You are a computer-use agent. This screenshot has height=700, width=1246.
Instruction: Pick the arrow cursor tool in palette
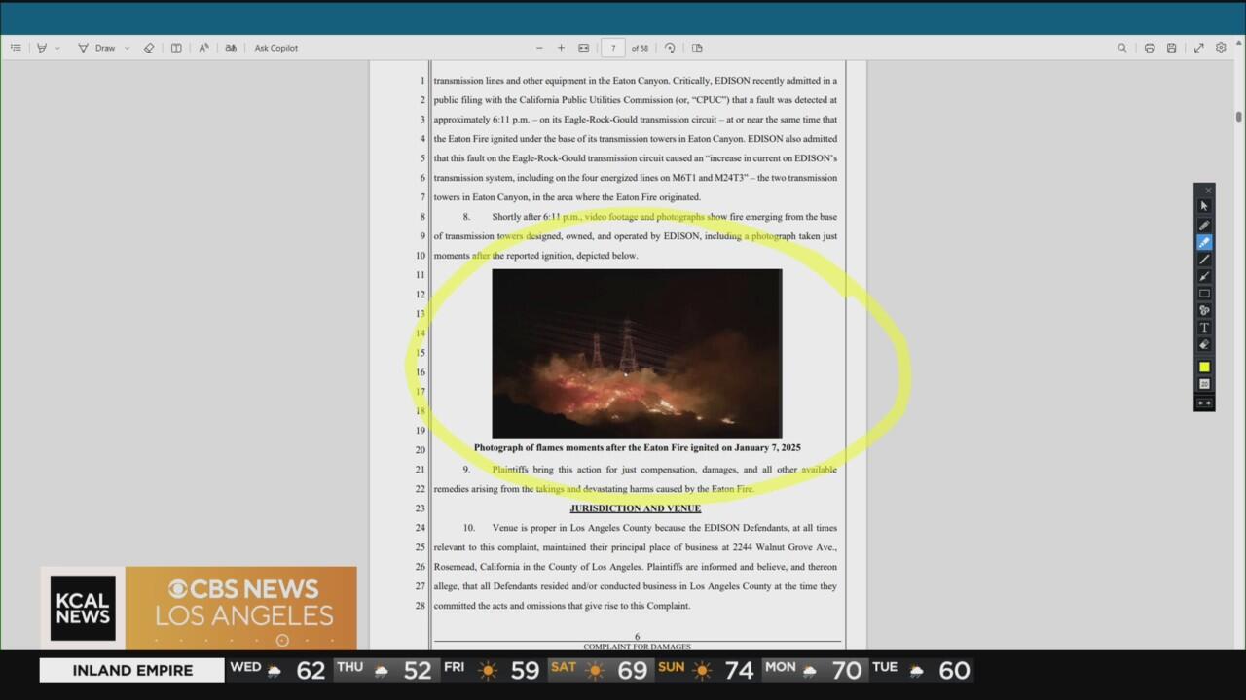pyautogui.click(x=1204, y=206)
